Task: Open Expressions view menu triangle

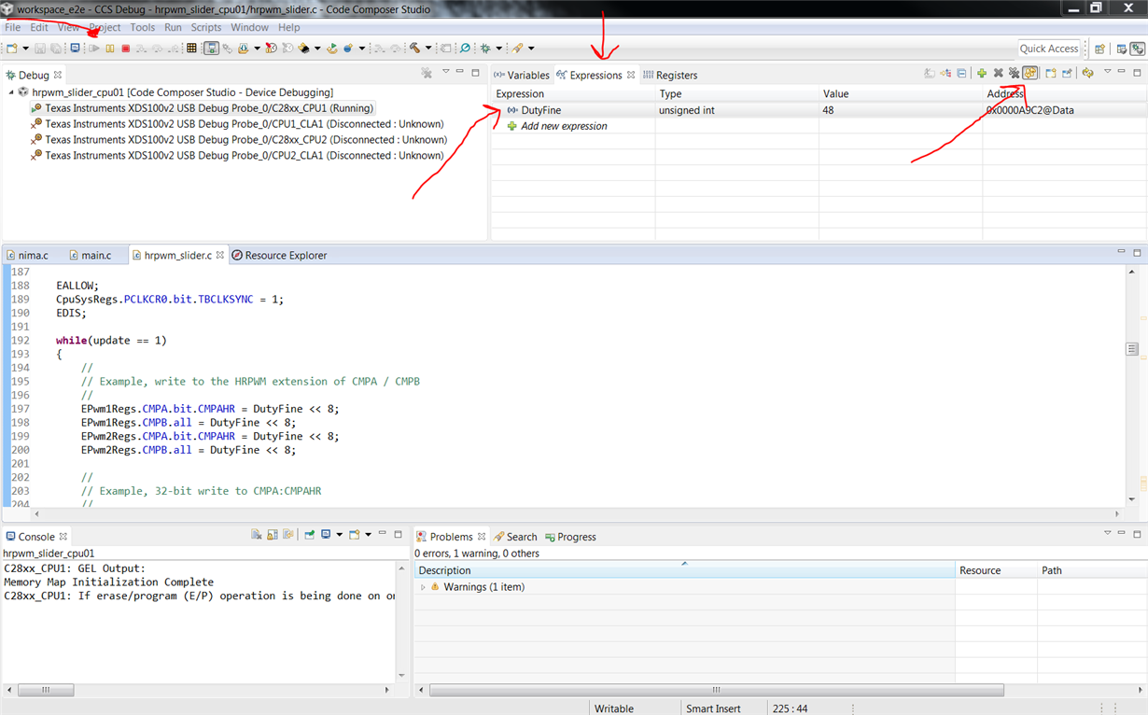Action: [x=1108, y=71]
